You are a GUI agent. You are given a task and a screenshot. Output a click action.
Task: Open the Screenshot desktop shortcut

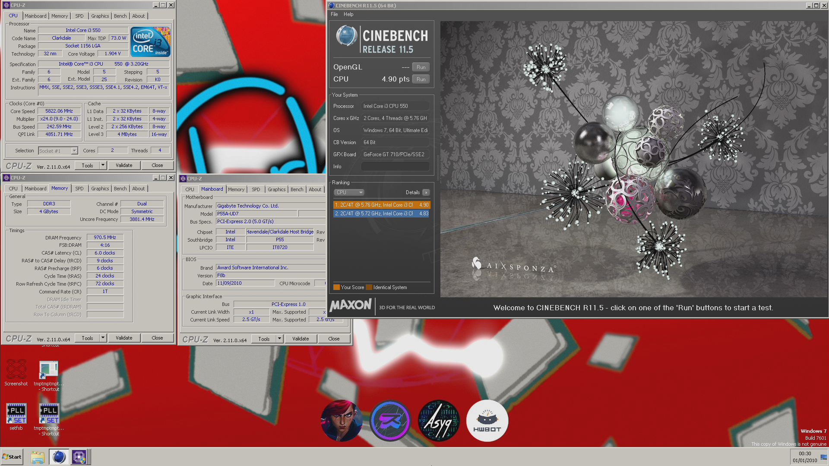[x=16, y=372]
